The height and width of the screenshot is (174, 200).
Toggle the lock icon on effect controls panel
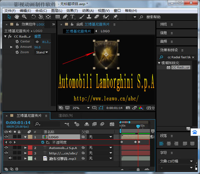pyautogui.click(x=17, y=24)
